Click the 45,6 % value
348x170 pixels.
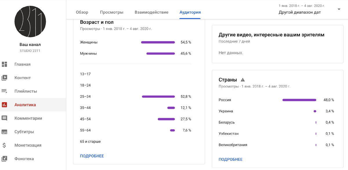click(x=186, y=54)
